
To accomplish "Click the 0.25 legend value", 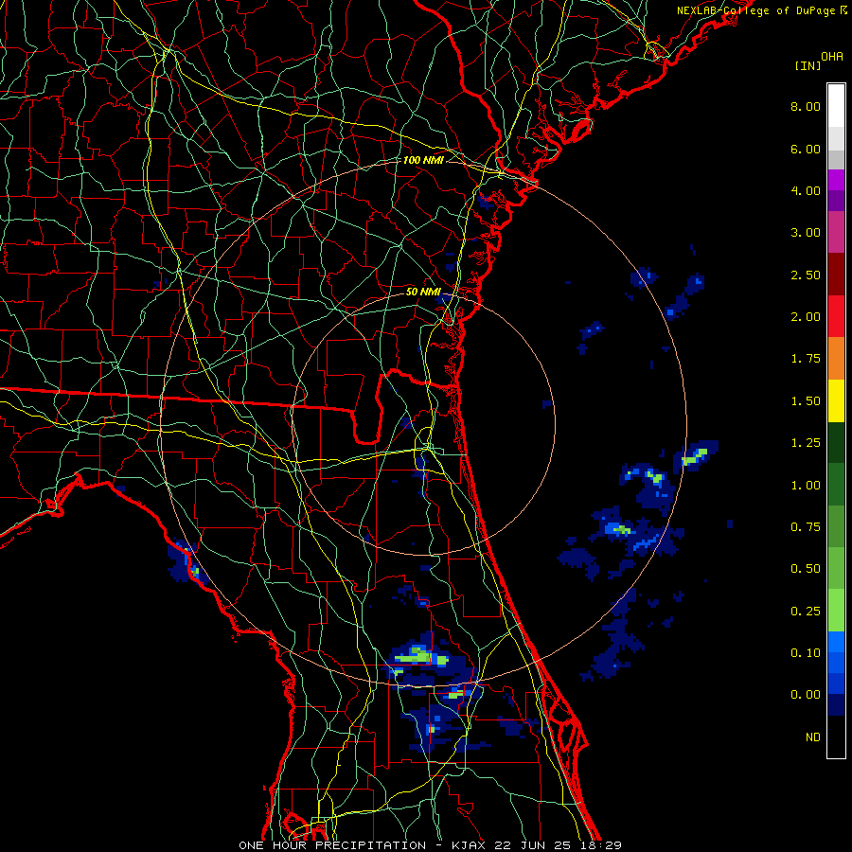I will coord(806,612).
